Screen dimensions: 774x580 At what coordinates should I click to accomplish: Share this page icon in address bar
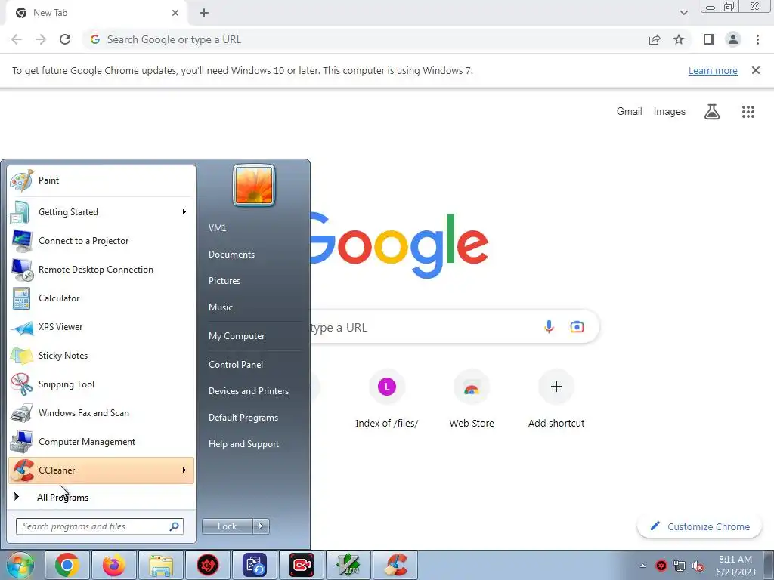point(655,39)
